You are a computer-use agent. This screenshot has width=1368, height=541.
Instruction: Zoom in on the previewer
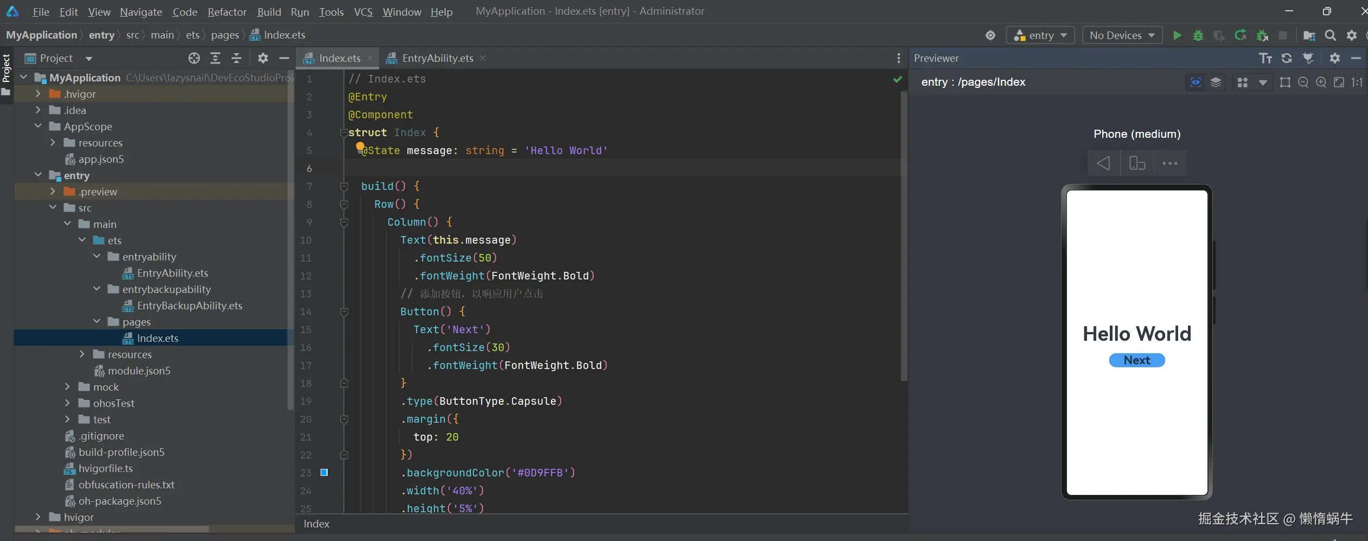click(1321, 82)
